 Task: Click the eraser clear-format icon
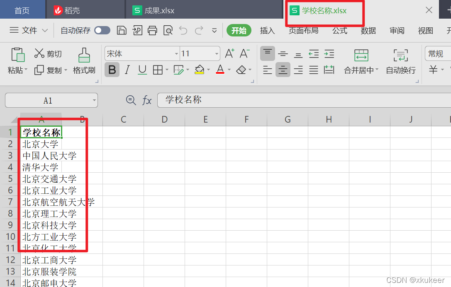pos(241,70)
